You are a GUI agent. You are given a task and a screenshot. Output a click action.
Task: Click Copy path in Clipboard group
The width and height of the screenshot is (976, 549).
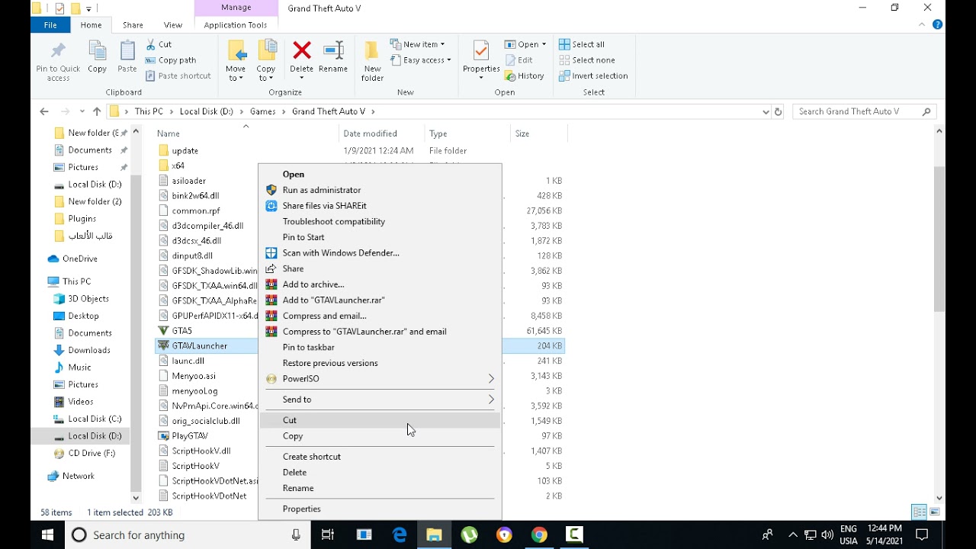171,60
